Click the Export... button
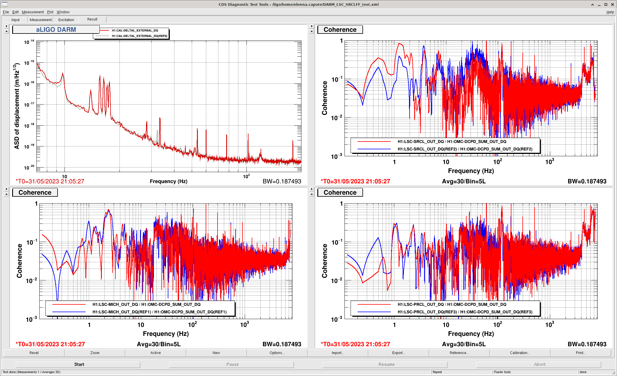This screenshot has width=617, height=376. tap(398, 353)
